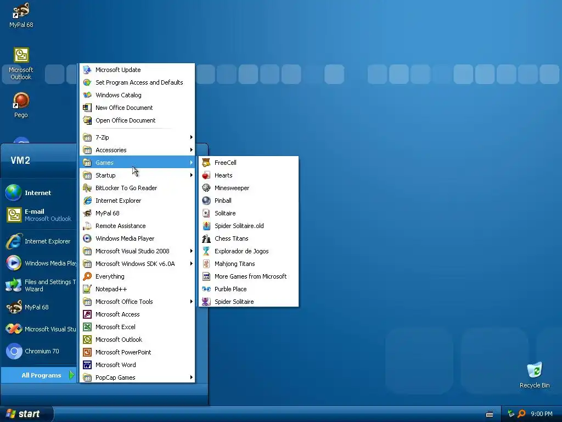The height and width of the screenshot is (422, 562).
Task: Start Spider Solitaire.old entry
Action: 249,226
